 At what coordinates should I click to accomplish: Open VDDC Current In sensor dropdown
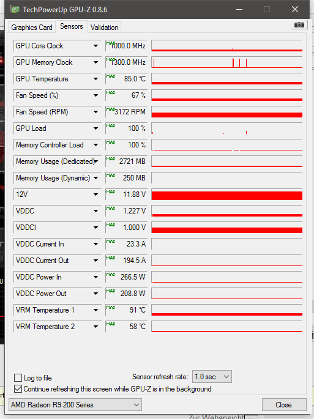(95, 244)
